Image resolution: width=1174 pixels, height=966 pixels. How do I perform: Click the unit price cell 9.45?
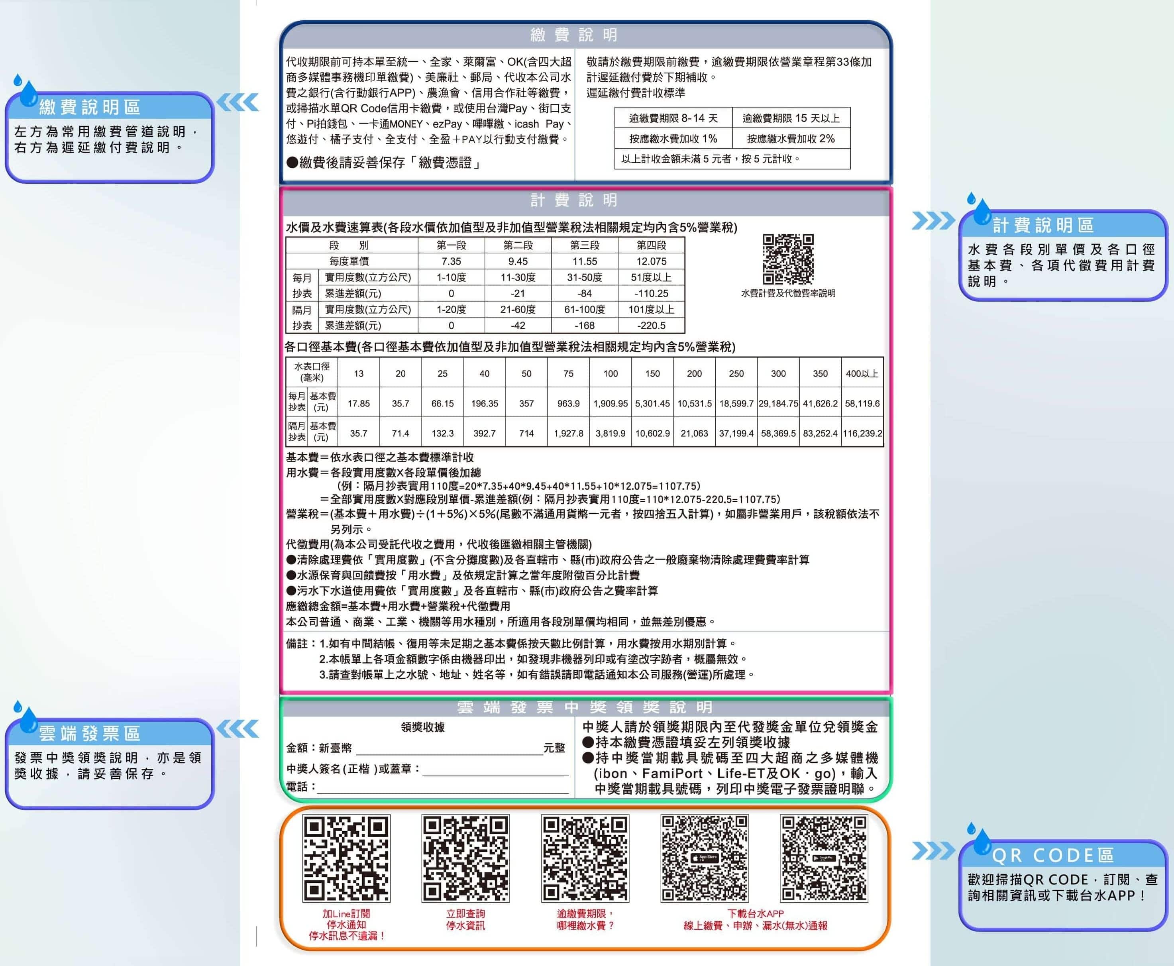[x=518, y=261]
